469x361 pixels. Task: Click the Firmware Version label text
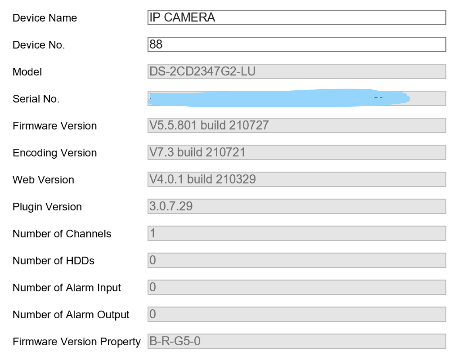point(55,126)
